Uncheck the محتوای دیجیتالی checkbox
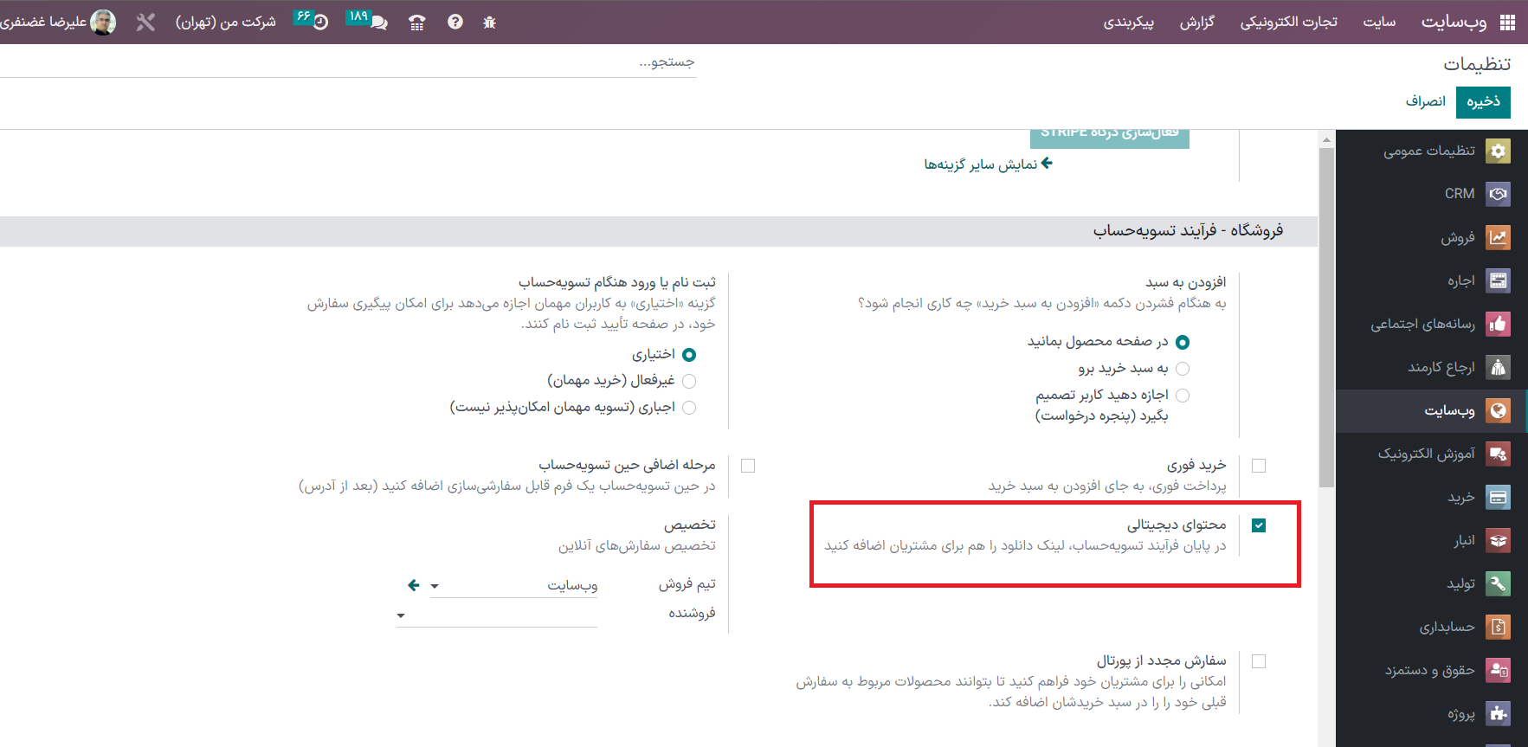1528x747 pixels. click(x=1259, y=525)
